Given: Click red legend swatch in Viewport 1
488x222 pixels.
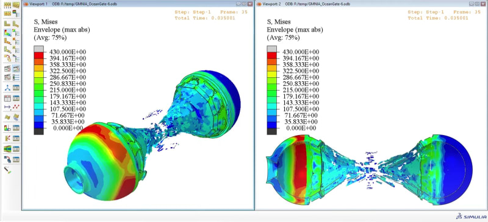Looking at the screenshot, I should click(x=38, y=55).
